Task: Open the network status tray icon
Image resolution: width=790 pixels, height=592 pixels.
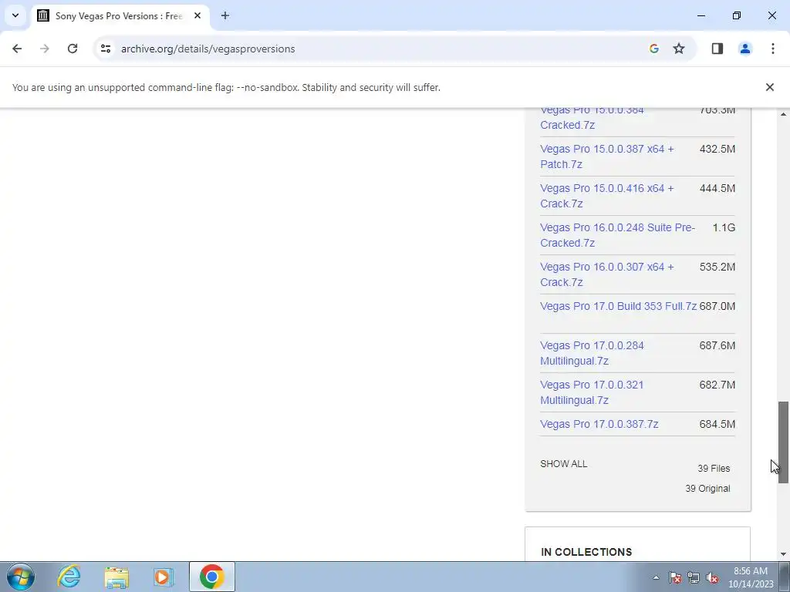Action: [x=694, y=577]
